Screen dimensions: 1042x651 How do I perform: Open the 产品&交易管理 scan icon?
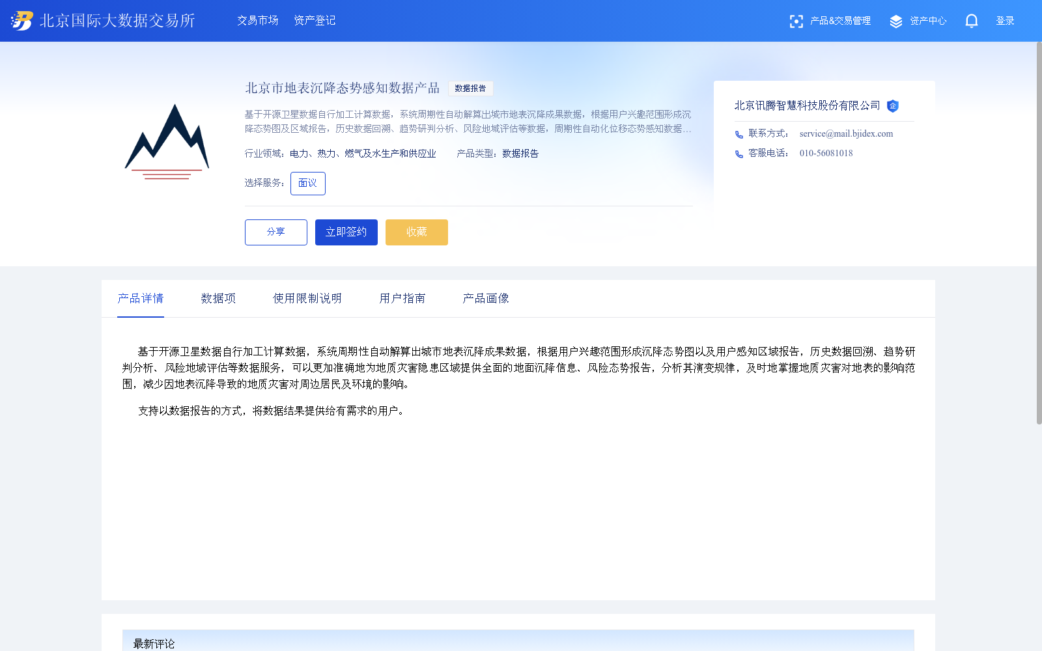pyautogui.click(x=796, y=21)
